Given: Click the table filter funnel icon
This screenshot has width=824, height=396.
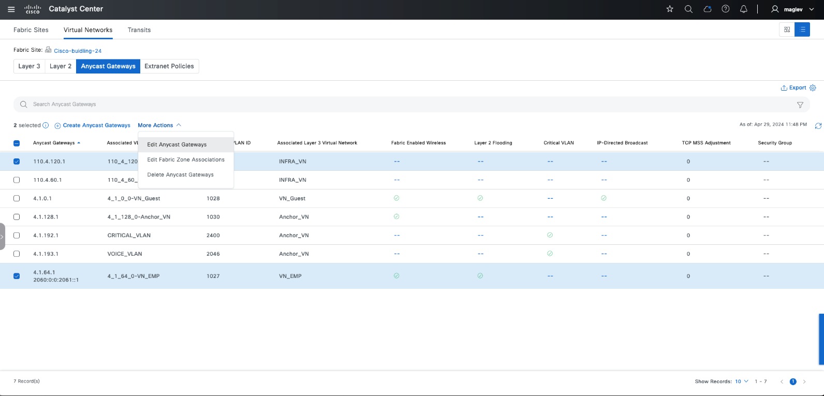Looking at the screenshot, I should (x=800, y=105).
